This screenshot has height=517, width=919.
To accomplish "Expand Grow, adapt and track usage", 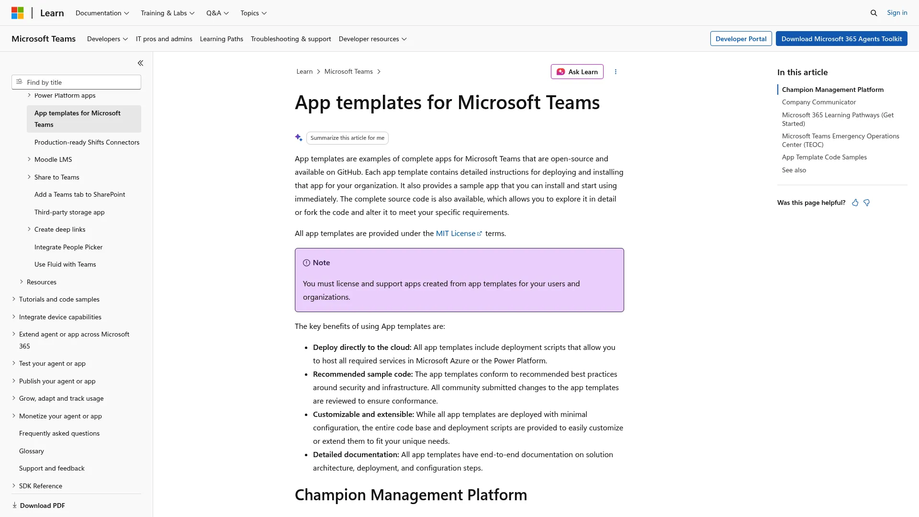I will tap(14, 398).
